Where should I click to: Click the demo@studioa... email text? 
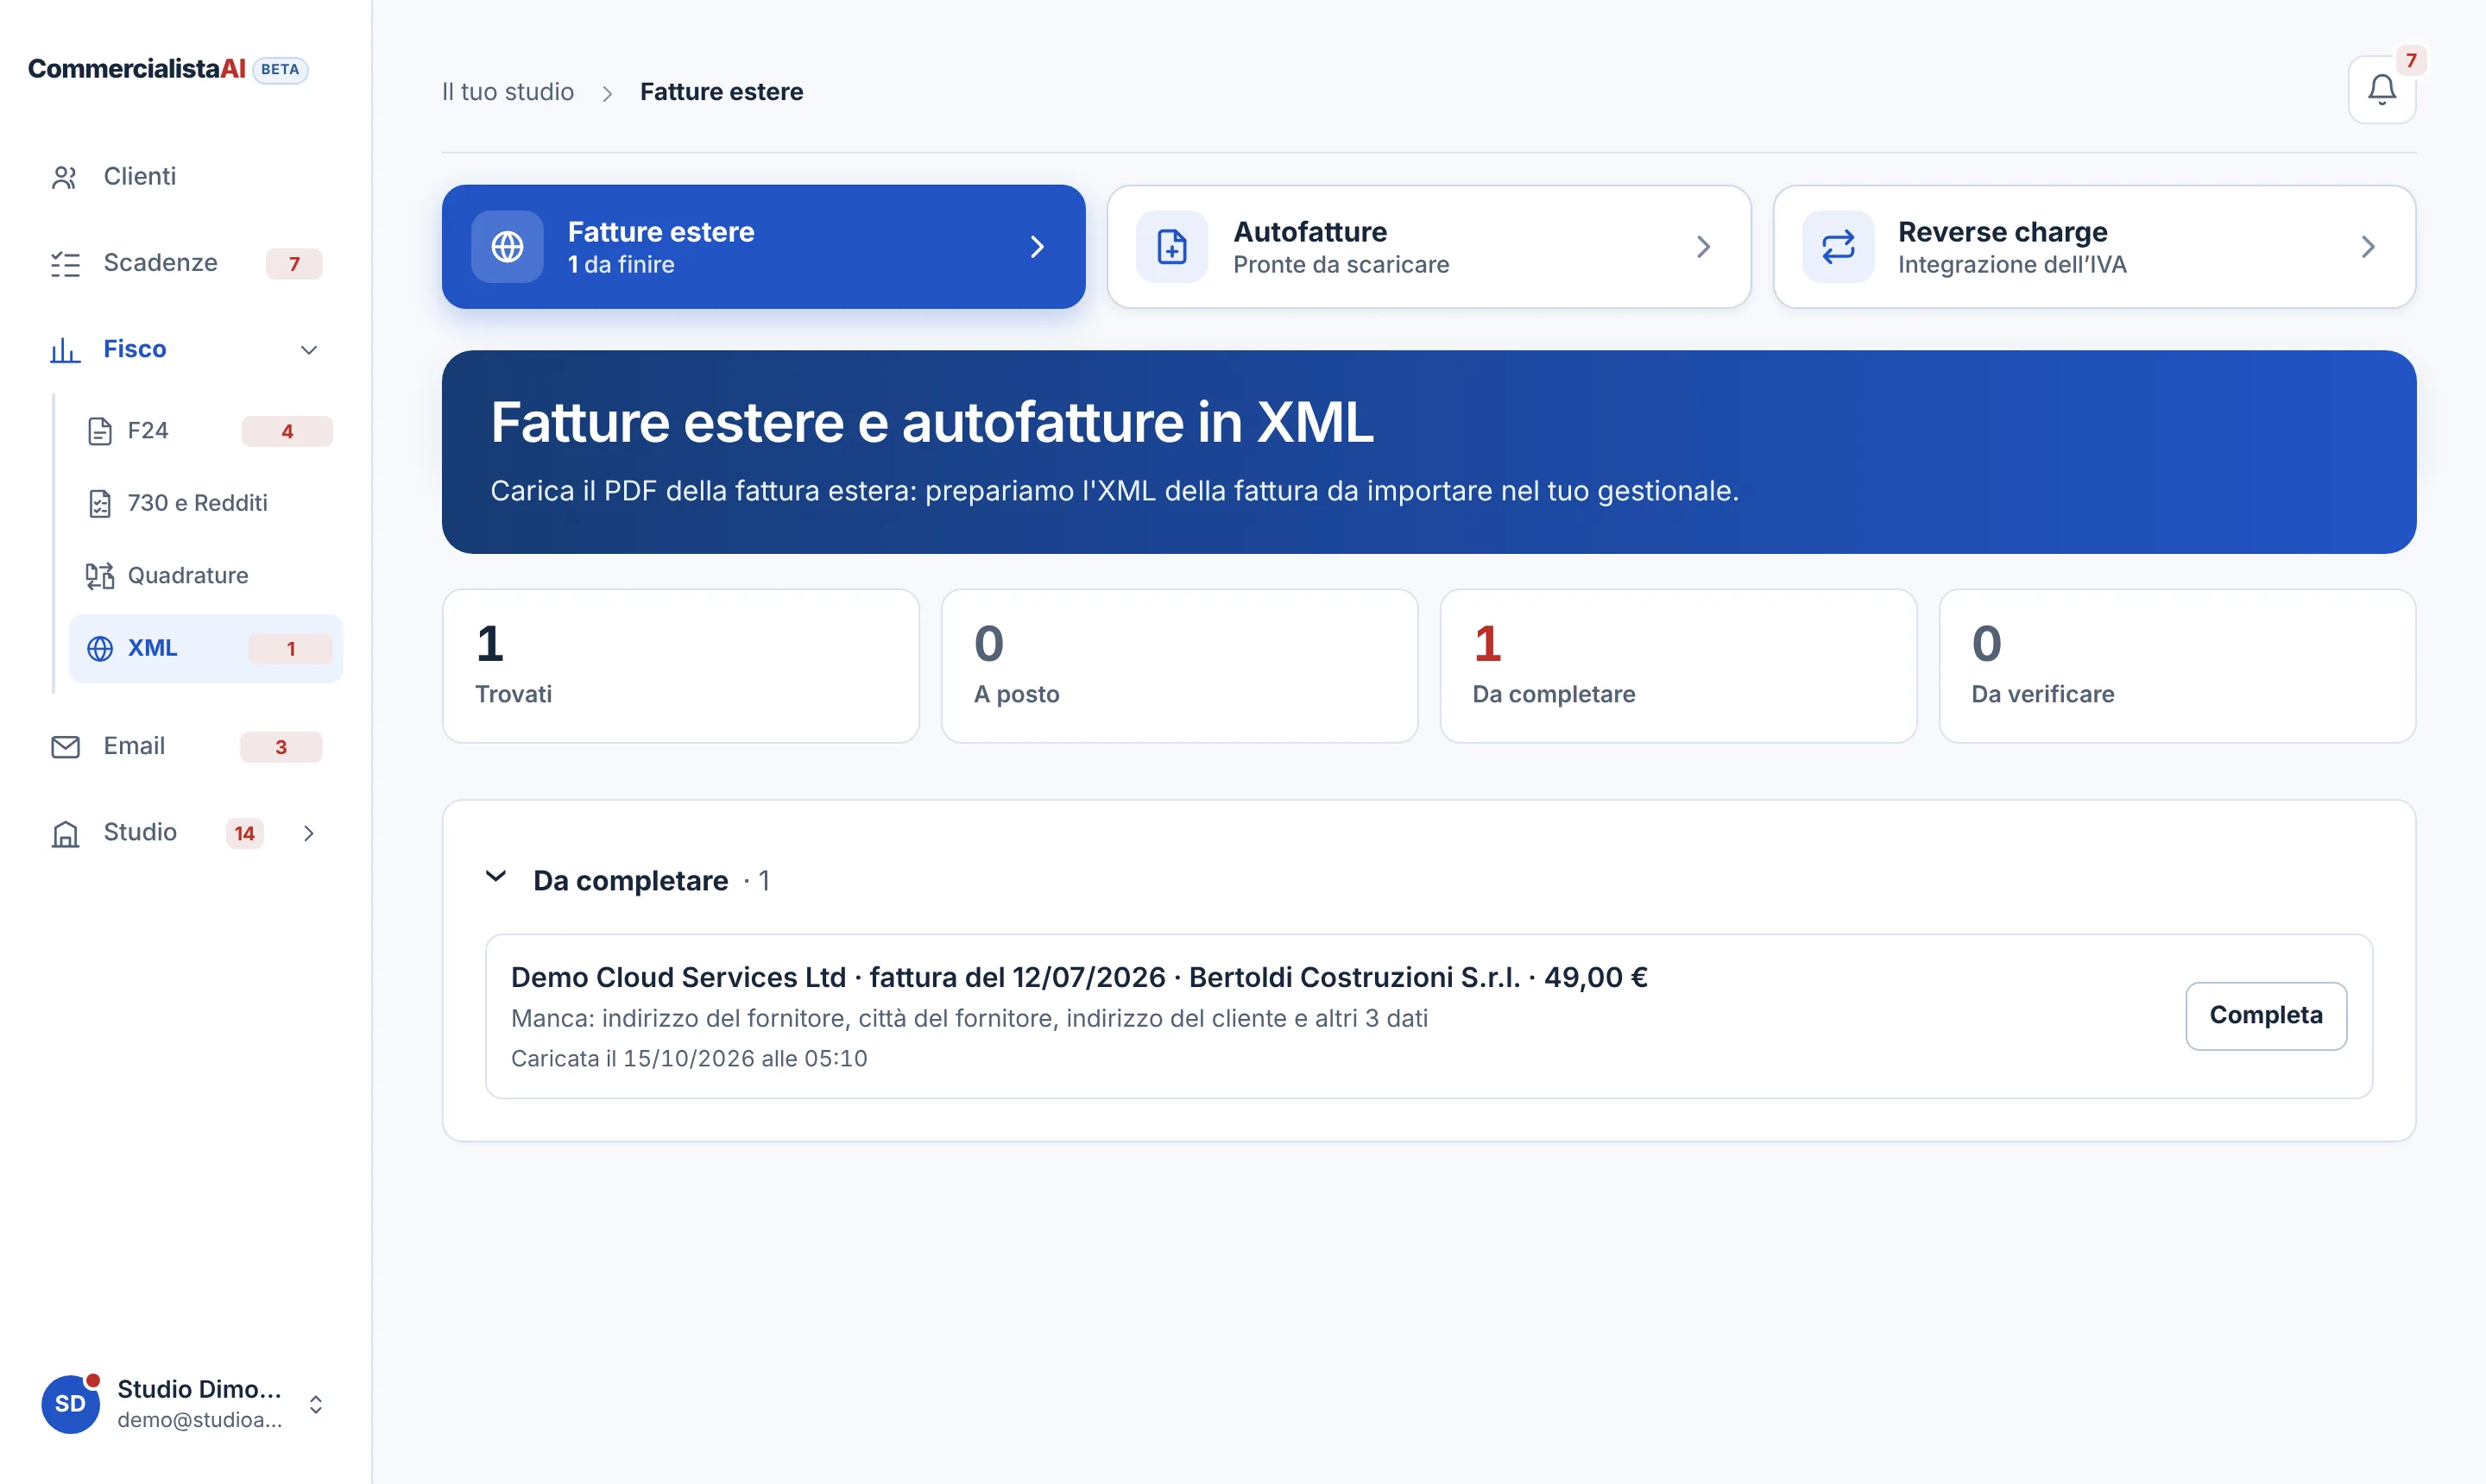(200, 1419)
